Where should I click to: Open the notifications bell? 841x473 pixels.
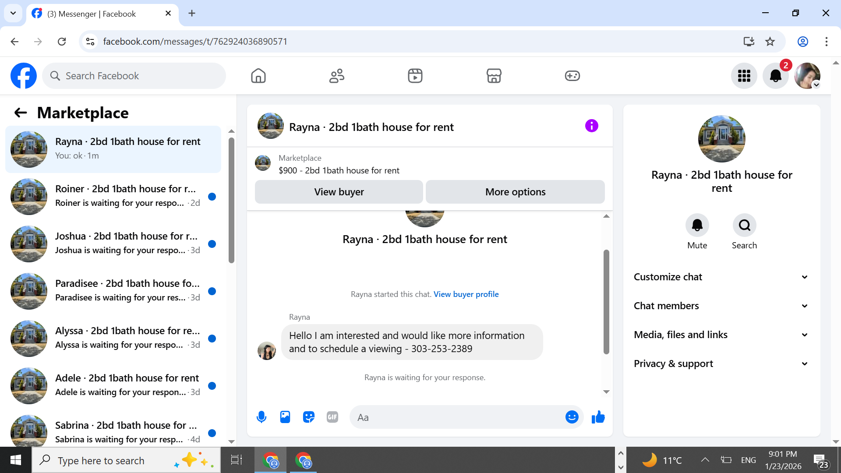(775, 76)
